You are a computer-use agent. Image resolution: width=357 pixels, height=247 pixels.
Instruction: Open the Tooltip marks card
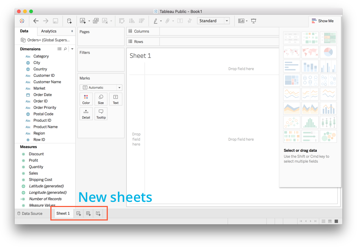[101, 114]
